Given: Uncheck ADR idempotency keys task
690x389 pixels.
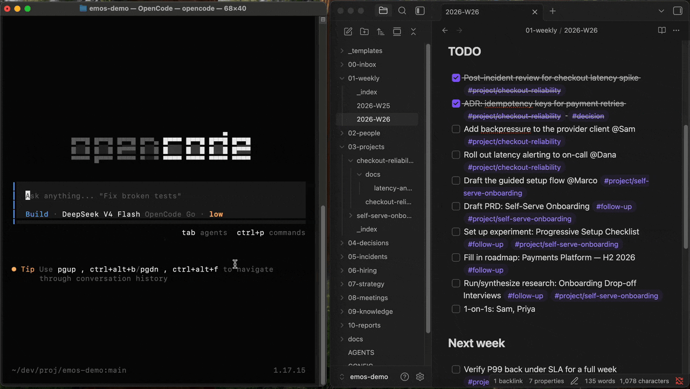Looking at the screenshot, I should tap(456, 103).
